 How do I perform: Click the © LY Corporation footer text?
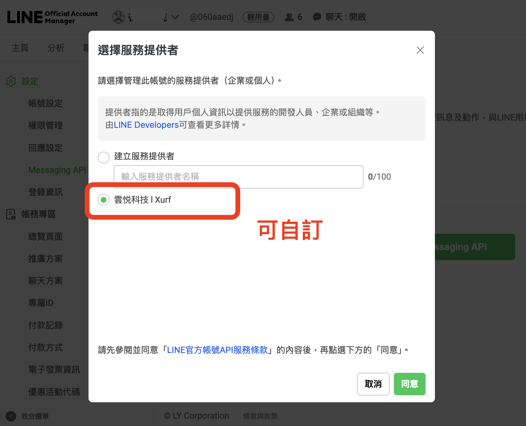pos(197,416)
